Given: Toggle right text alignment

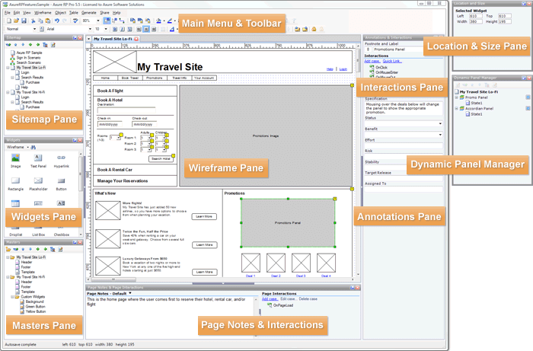Looking at the screenshot, I should (x=154, y=29).
